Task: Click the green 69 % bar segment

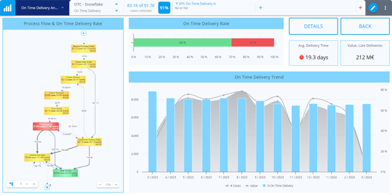Action: click(182, 43)
